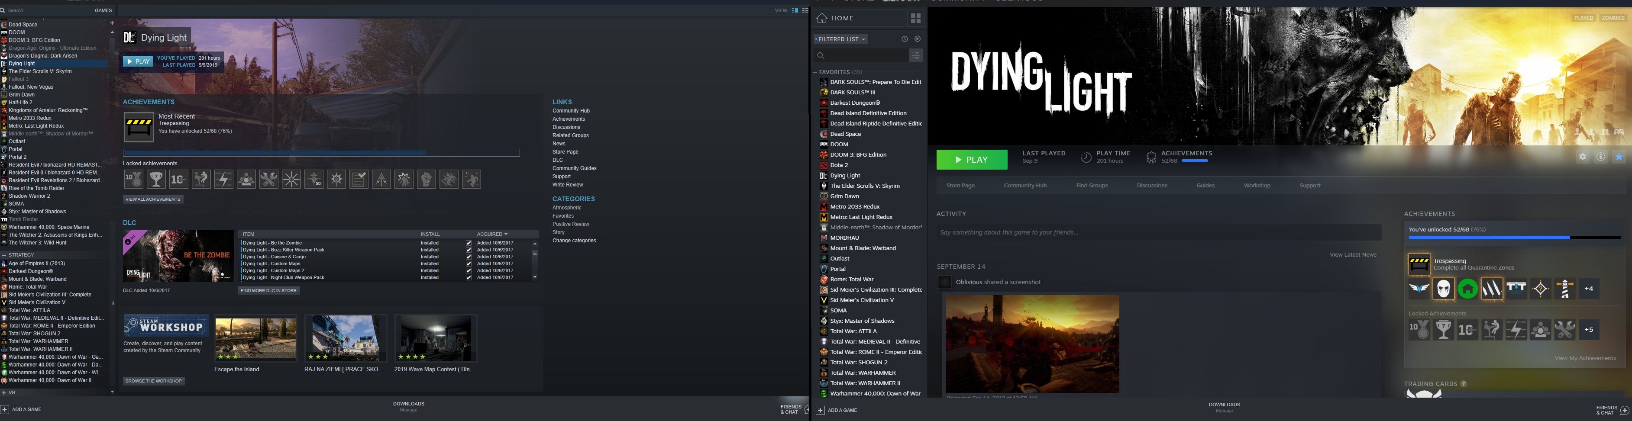Click the plus icon above the classic games list
Viewport: 1632px width, 421px height.
[112, 23]
